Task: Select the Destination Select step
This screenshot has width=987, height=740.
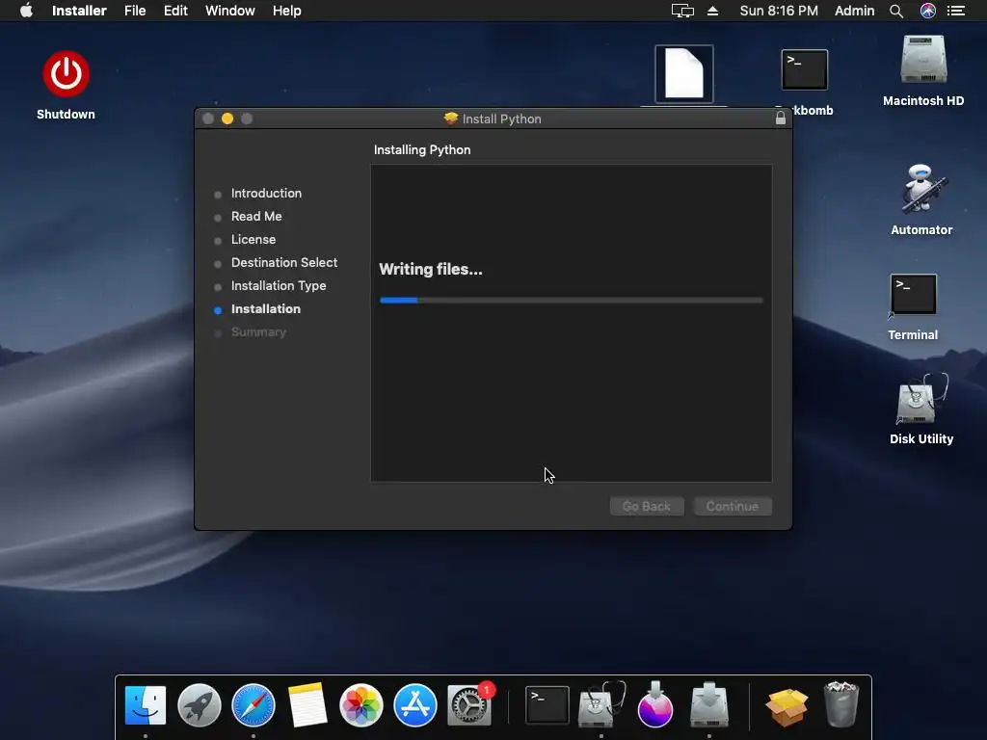Action: [284, 262]
